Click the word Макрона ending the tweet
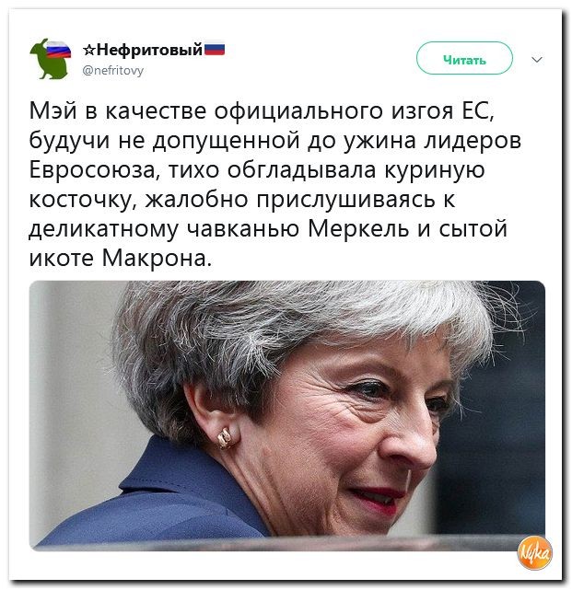The height and width of the screenshot is (590, 572). click(x=157, y=258)
